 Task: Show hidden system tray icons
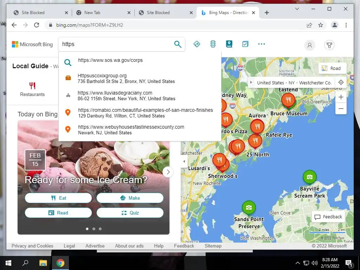tap(297, 263)
